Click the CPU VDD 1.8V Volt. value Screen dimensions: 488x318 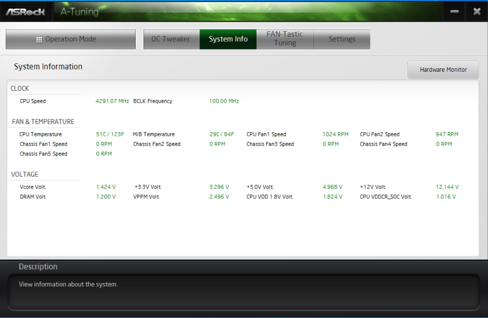(333, 197)
